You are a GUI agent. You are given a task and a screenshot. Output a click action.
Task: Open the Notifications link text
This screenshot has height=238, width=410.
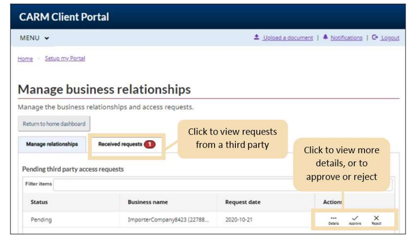(346, 38)
